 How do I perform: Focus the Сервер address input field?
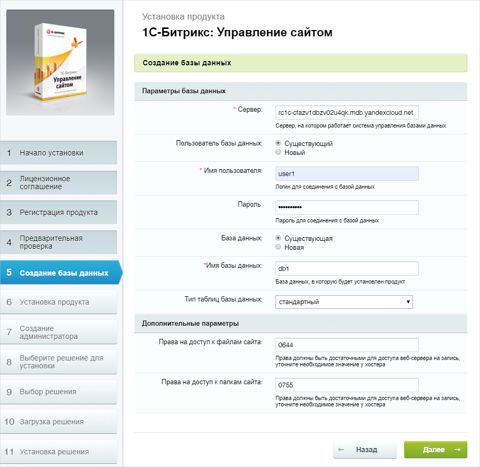(x=347, y=113)
